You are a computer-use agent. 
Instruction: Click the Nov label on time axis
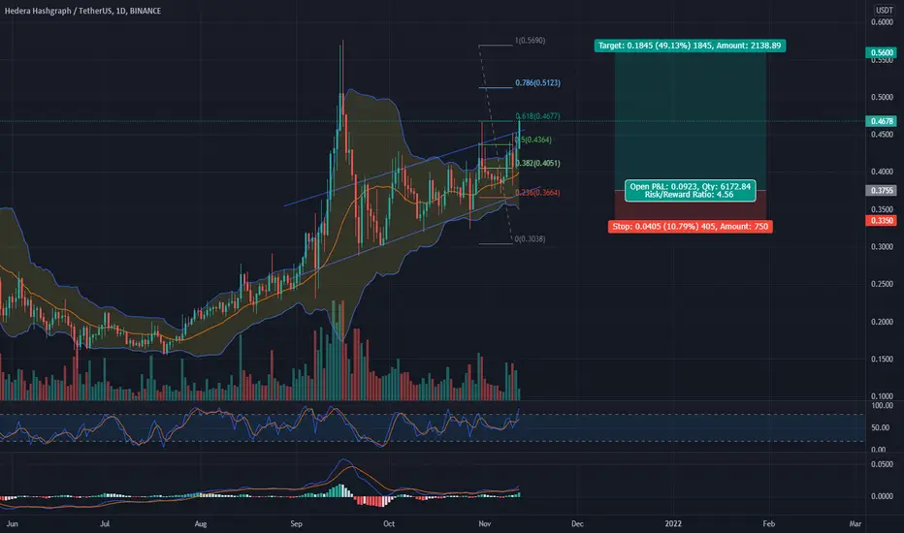tap(484, 523)
